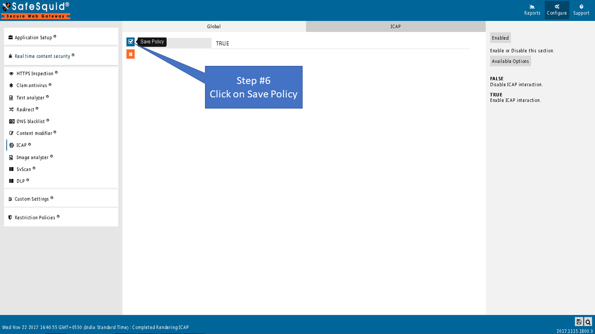Click the Available Options label
The image size is (595, 334).
pyautogui.click(x=510, y=61)
